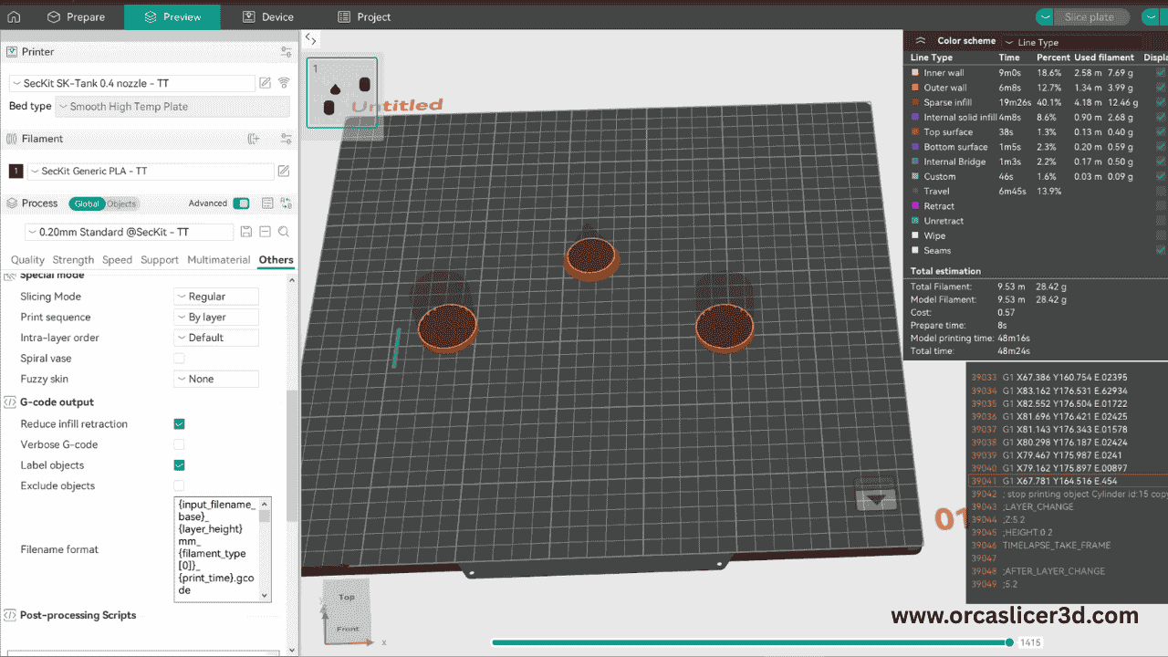Click the Outer wall color swatch
This screenshot has width=1168, height=657.
point(915,88)
